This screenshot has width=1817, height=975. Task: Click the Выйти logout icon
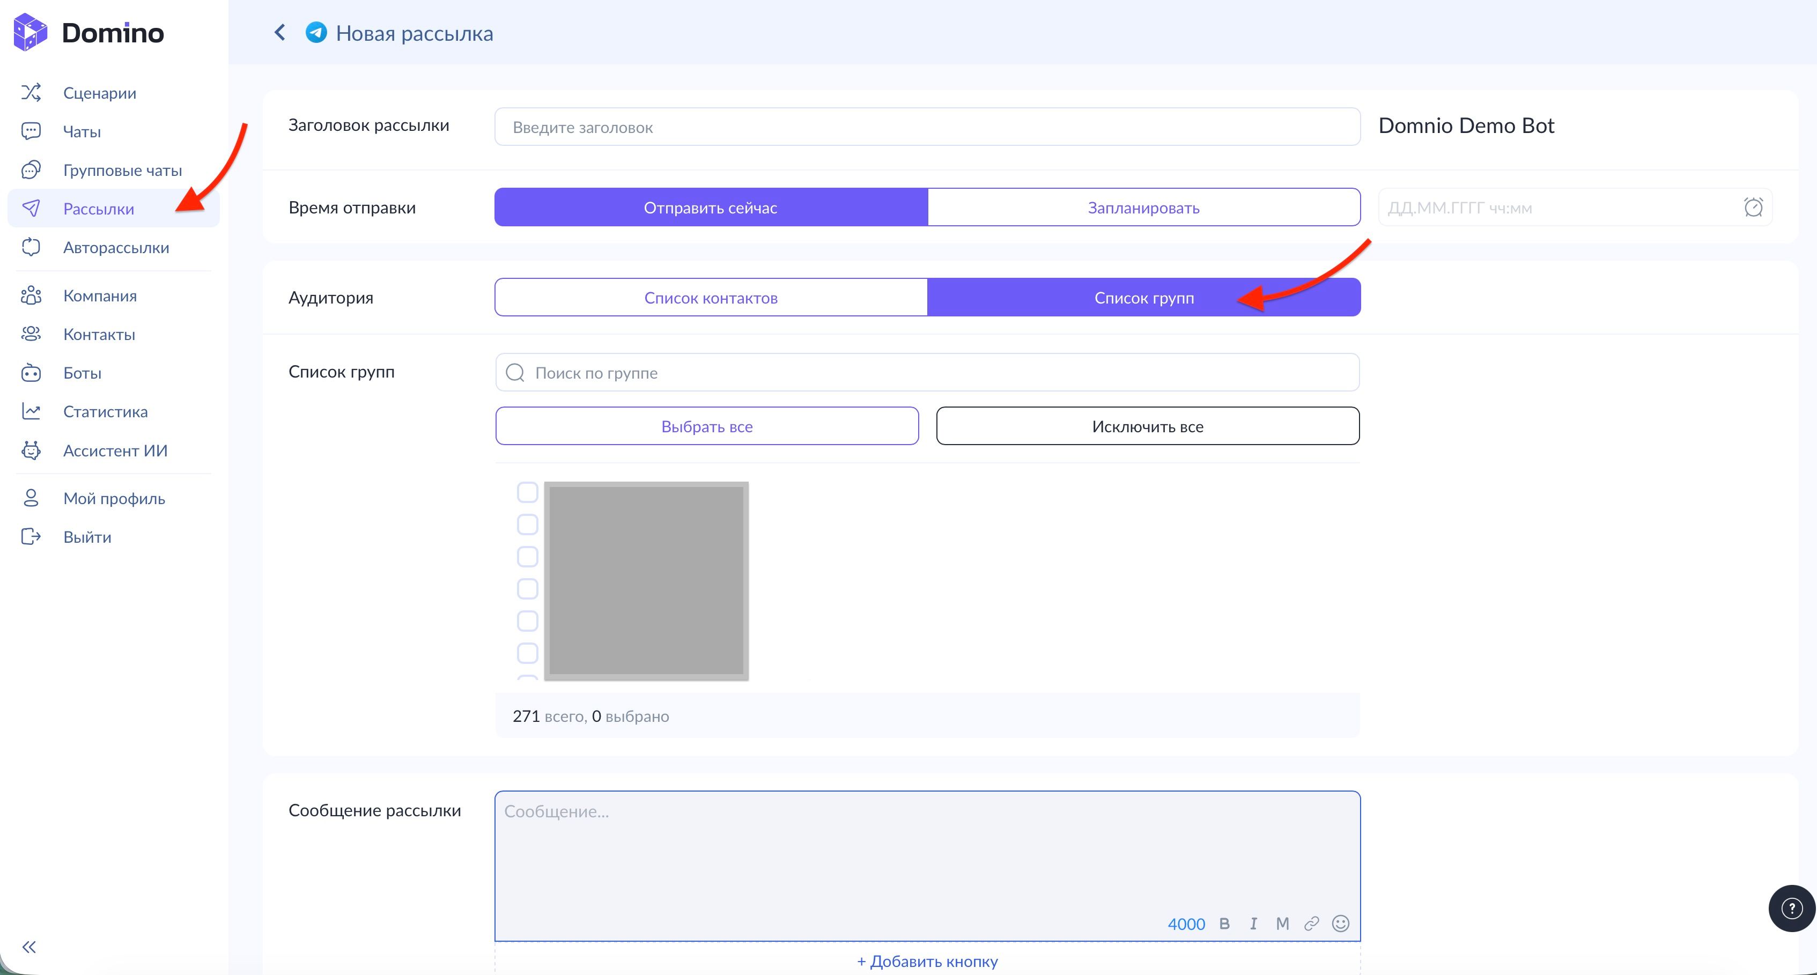pos(31,537)
